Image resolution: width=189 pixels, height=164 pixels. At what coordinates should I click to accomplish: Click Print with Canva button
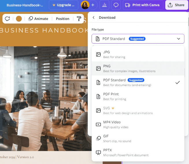point(143,5)
